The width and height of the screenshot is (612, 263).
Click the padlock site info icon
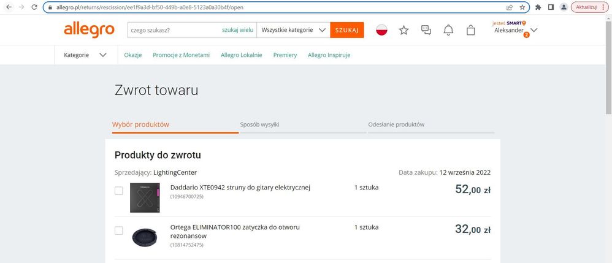point(50,7)
